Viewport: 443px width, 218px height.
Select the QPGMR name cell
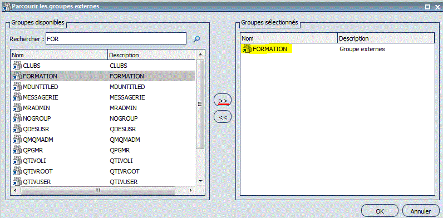[33, 150]
